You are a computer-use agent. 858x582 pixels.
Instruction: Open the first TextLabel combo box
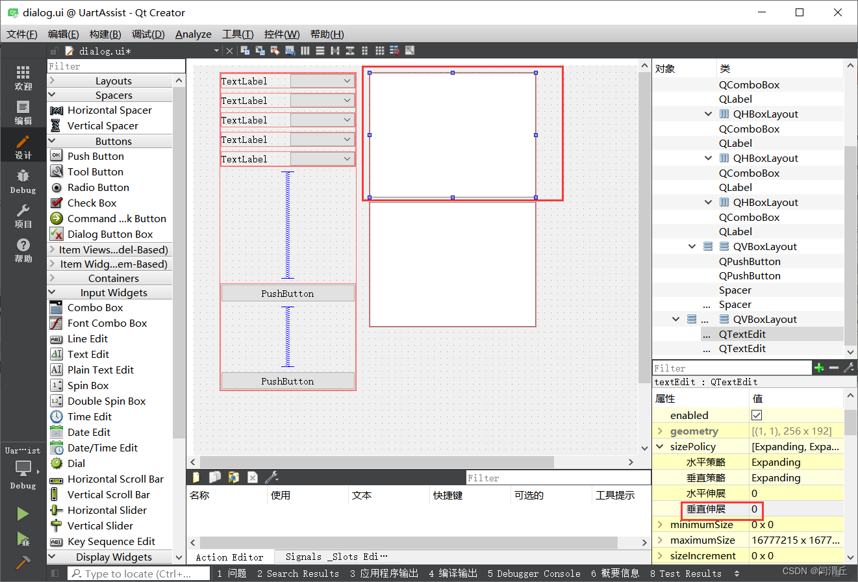coord(322,81)
